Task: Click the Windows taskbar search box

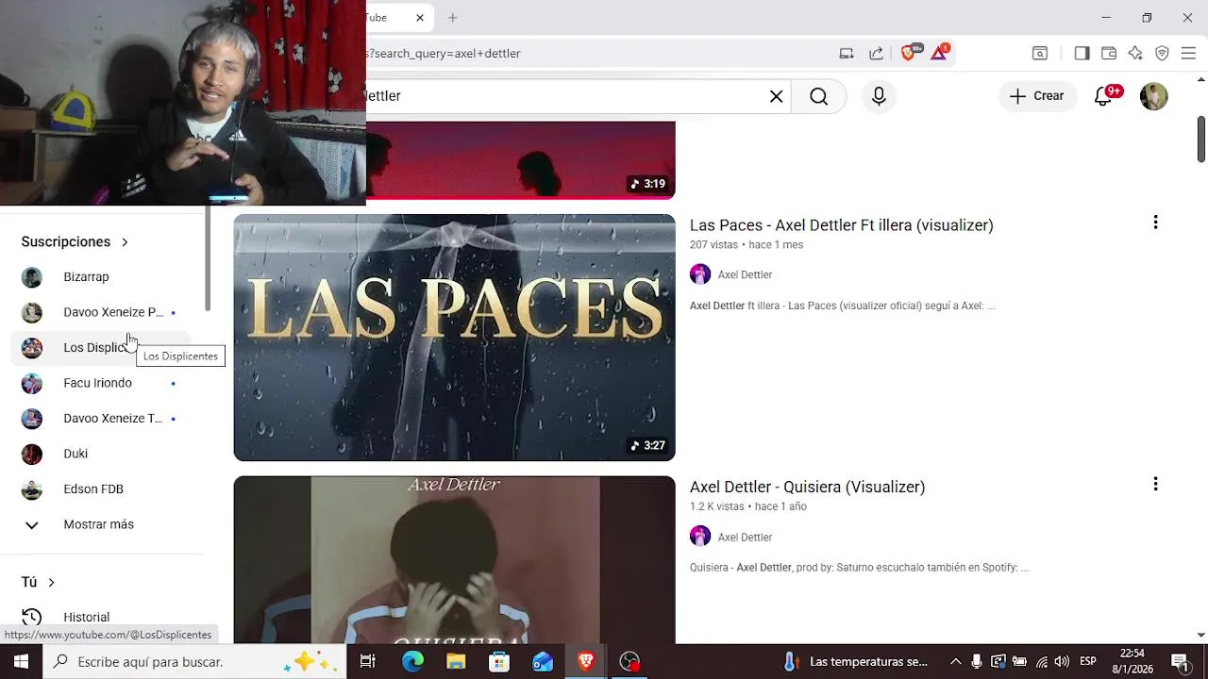Action: pyautogui.click(x=195, y=662)
